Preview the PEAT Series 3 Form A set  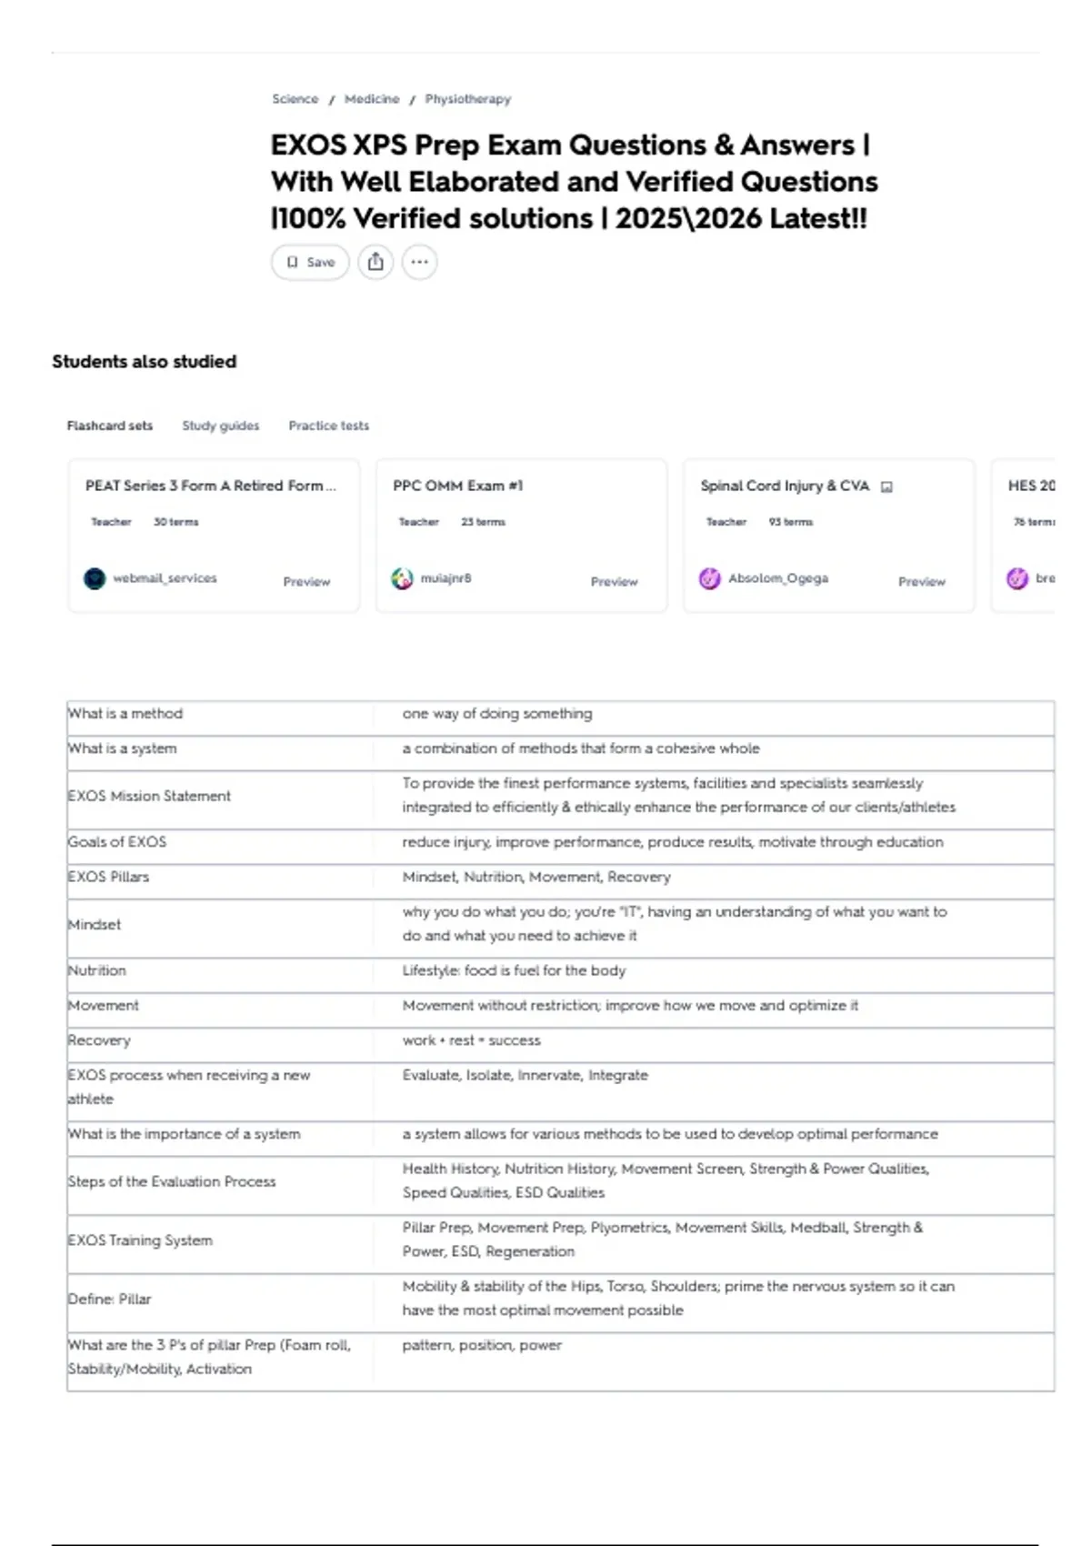[306, 581]
